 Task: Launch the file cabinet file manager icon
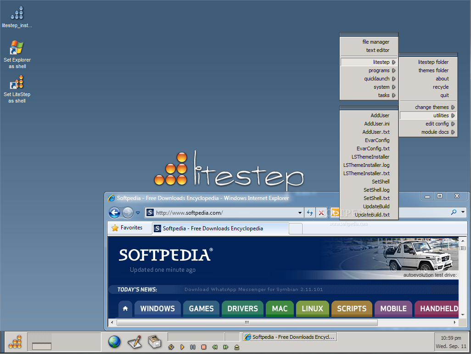(155, 342)
